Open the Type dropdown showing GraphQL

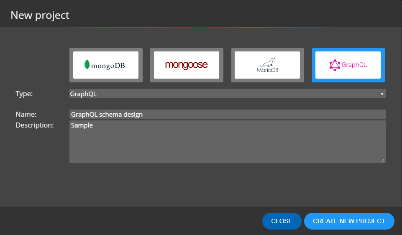point(228,94)
